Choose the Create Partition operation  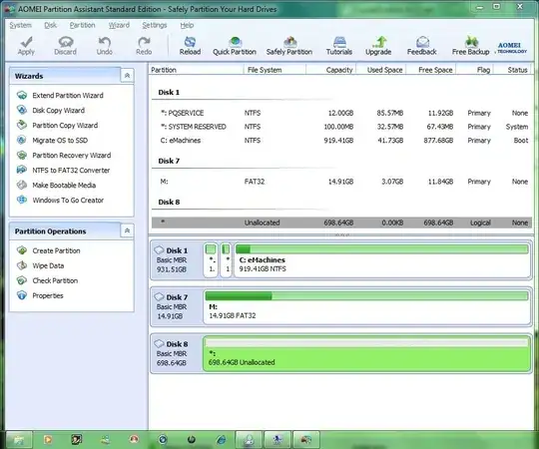coord(48,250)
